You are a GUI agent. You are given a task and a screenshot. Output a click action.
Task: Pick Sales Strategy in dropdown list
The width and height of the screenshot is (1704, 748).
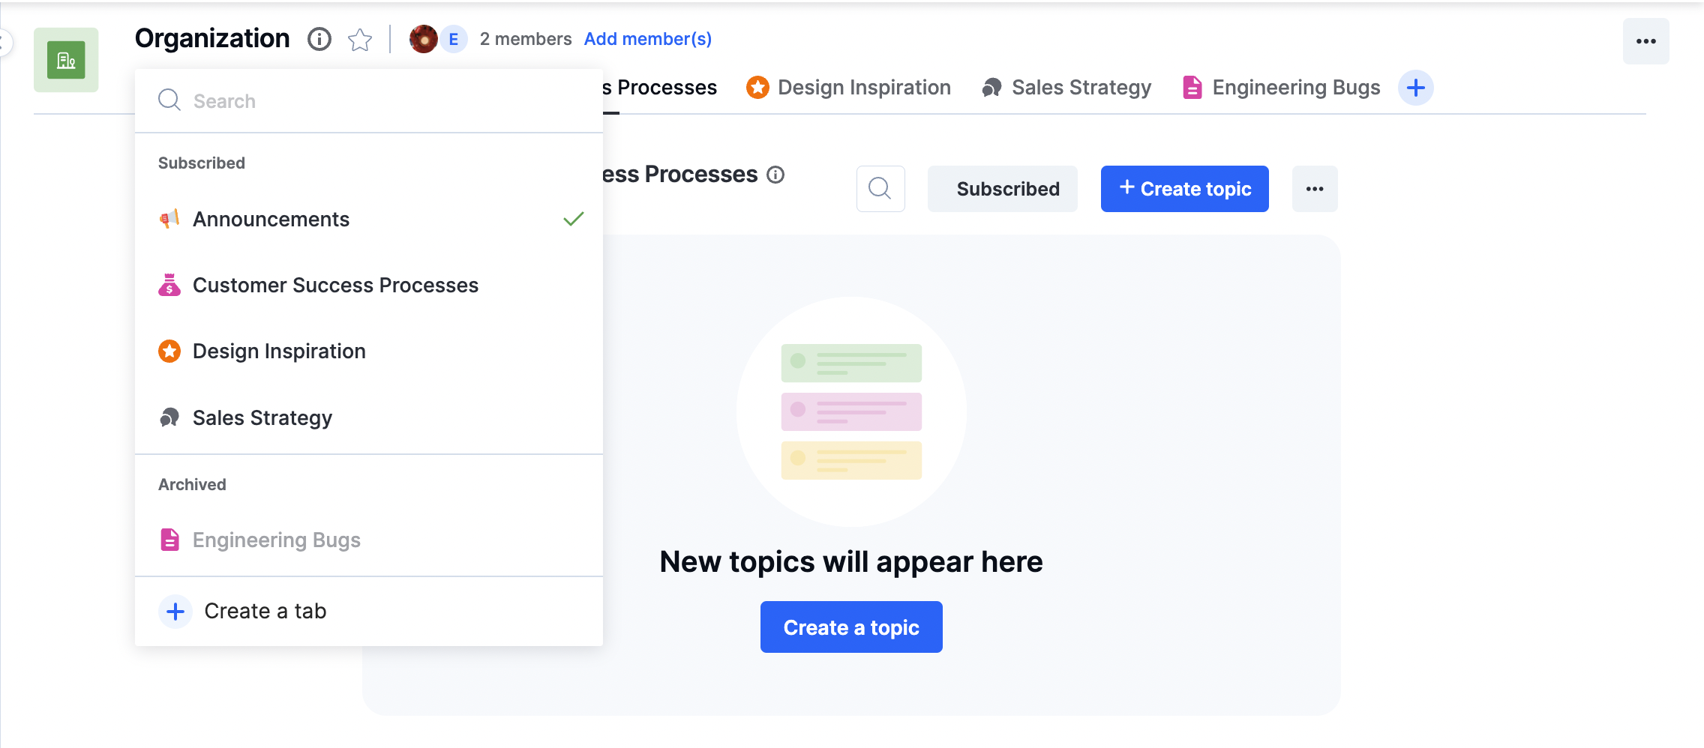369,417
